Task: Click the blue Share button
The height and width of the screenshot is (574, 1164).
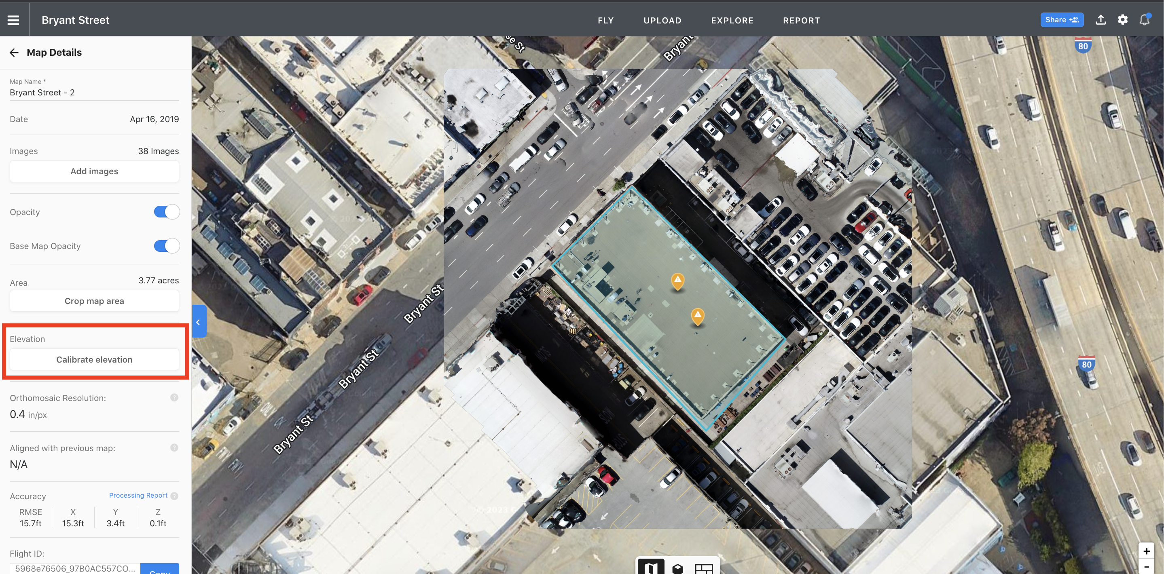Action: click(x=1062, y=20)
